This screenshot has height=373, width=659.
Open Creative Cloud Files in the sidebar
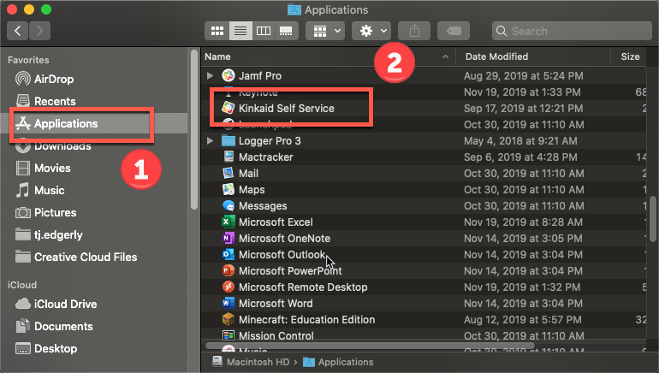pyautogui.click(x=86, y=257)
